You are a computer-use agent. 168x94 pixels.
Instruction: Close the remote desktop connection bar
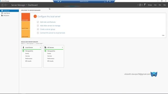click(110, 1)
